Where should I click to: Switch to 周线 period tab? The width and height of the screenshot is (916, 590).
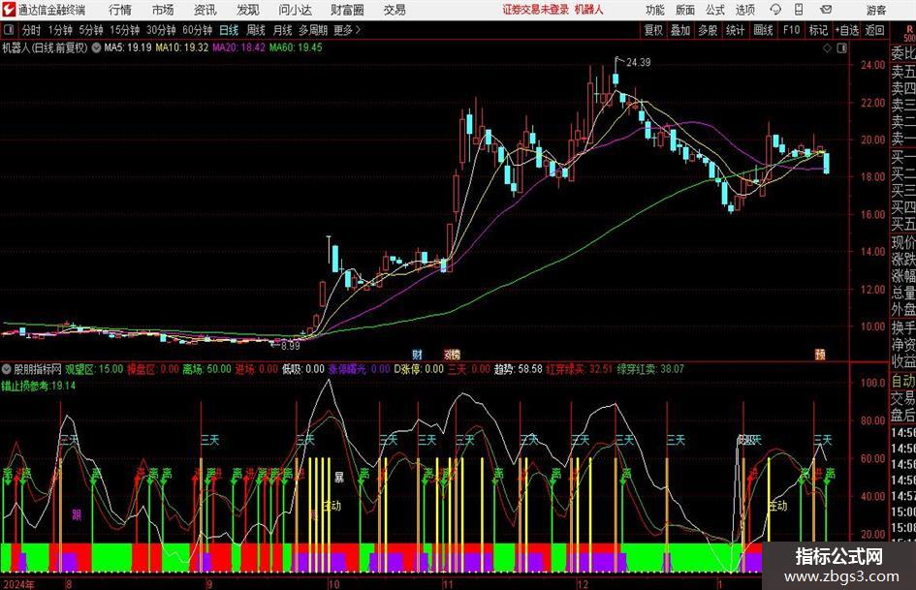point(256,30)
